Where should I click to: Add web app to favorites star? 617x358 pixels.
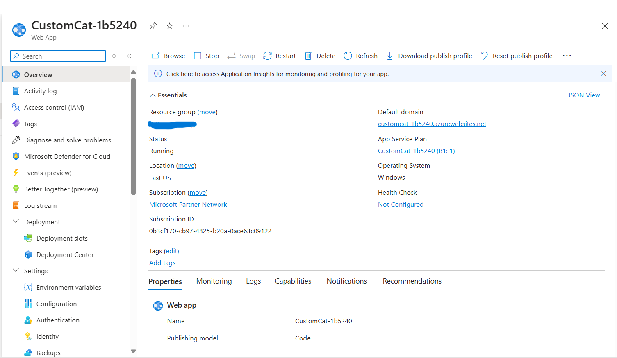coord(169,26)
